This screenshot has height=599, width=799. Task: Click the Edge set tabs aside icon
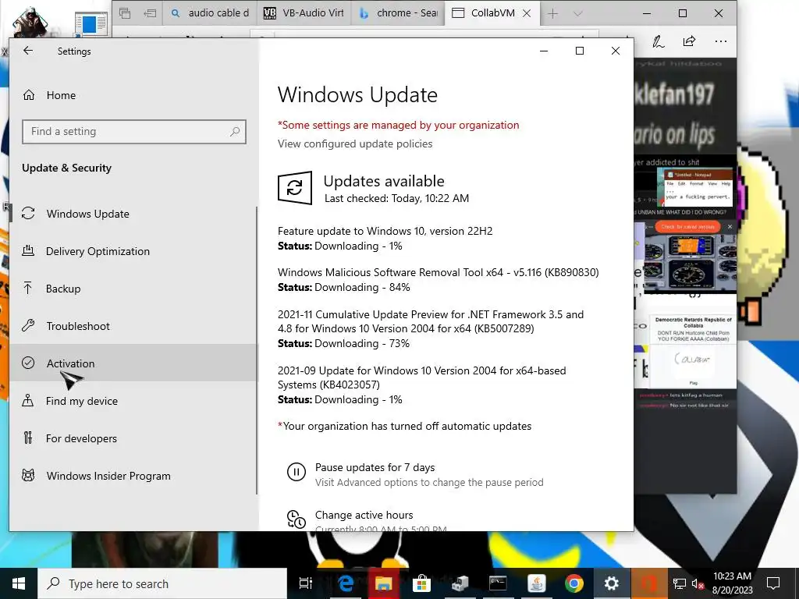[x=150, y=13]
